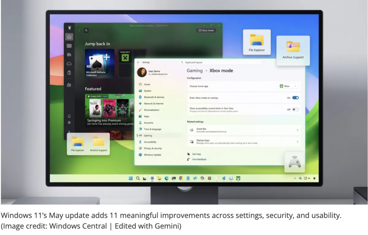The width and height of the screenshot is (368, 235).
Task: Click the Xbox mode button in Xbox app
Action: pyautogui.click(x=206, y=31)
